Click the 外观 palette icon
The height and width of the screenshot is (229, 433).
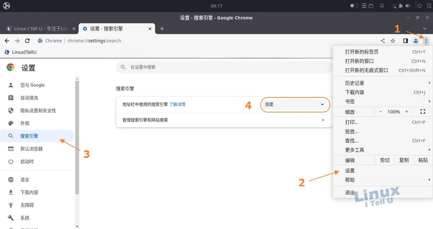11,123
